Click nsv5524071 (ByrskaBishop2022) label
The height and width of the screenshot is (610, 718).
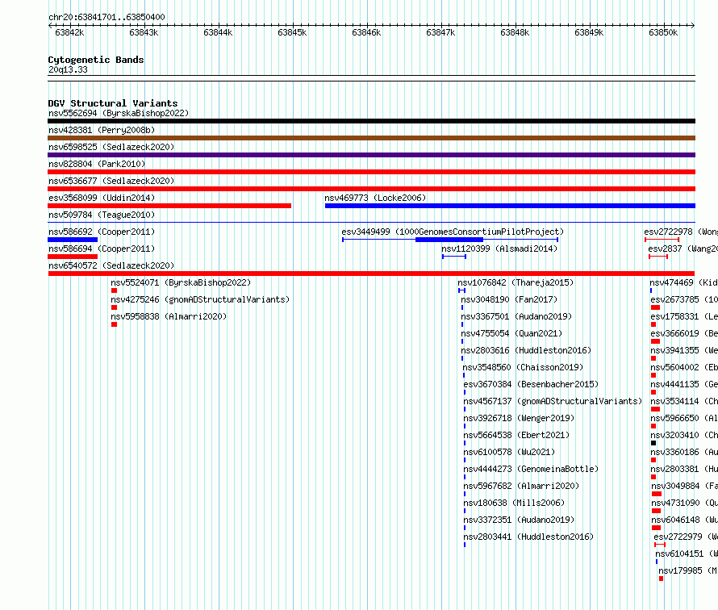[181, 282]
